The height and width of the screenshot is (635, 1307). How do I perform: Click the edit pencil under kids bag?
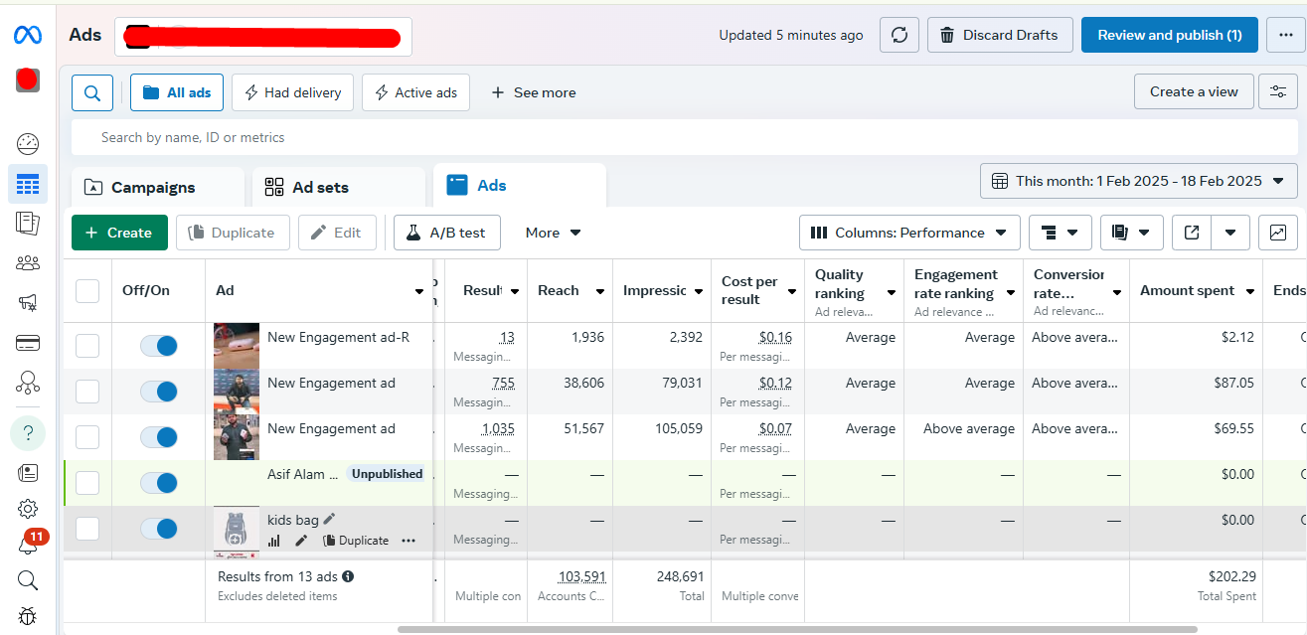[301, 541]
